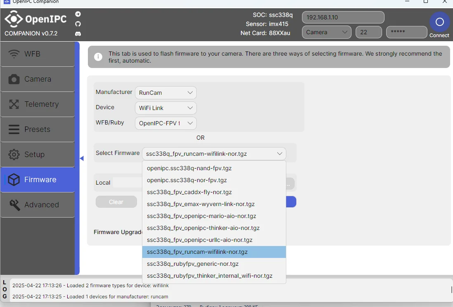Select ssc338q_fpv_openipc-mario-aio-nor.tgz firmware

[214, 216]
